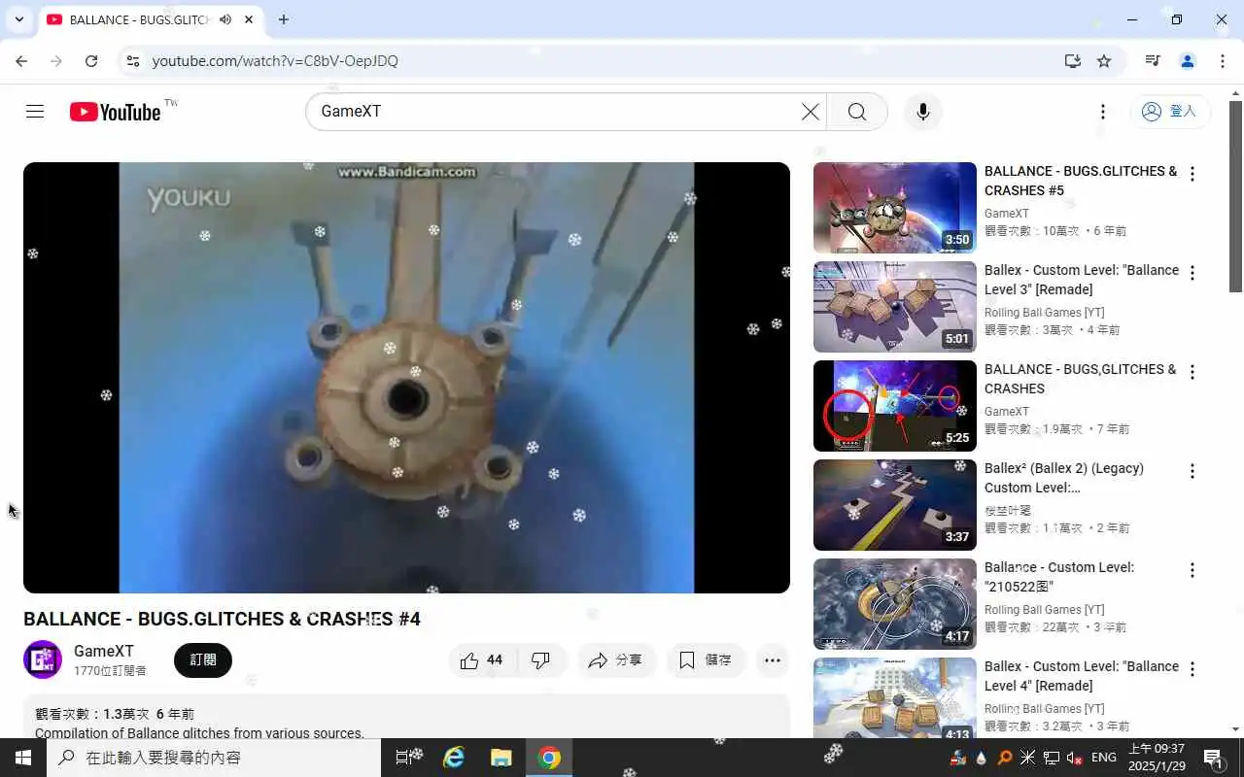This screenshot has height=777, width=1244.
Task: Open thumbnail of BUGS.GLITCHES & CRASHES #5
Action: [895, 208]
